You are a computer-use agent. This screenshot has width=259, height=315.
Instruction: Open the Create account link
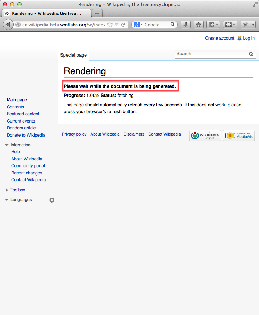coord(219,38)
